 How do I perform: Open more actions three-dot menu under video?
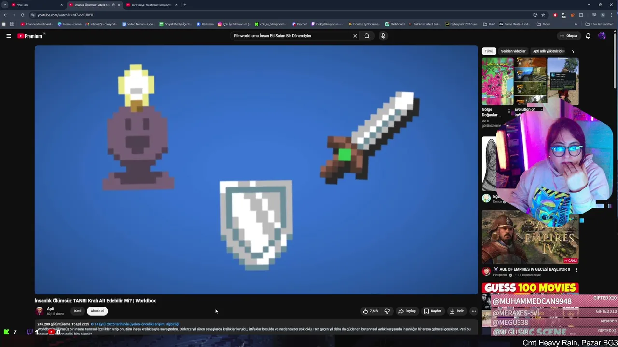coord(473,311)
